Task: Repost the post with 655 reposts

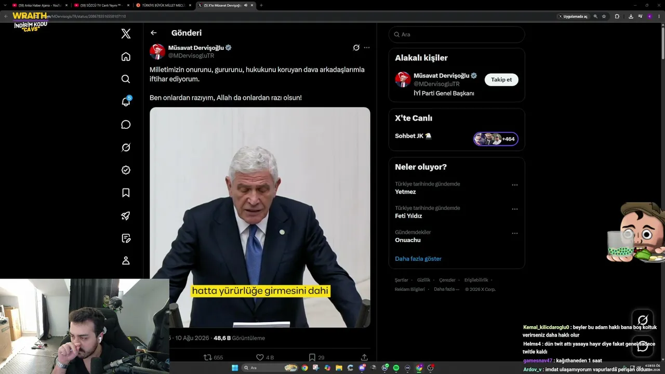Action: coord(213,357)
